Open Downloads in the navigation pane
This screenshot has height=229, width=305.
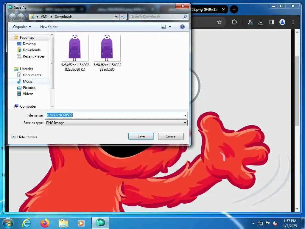32,50
